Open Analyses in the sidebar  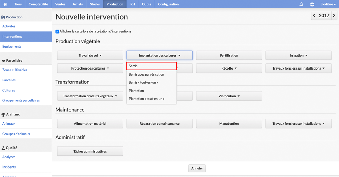[26, 157]
